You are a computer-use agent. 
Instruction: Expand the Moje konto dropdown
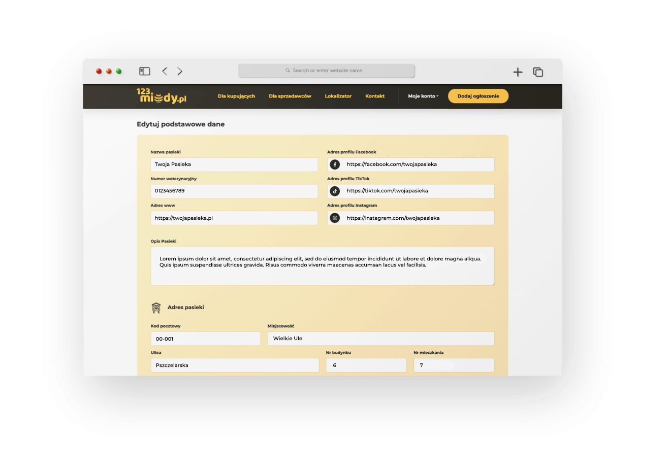tap(423, 96)
